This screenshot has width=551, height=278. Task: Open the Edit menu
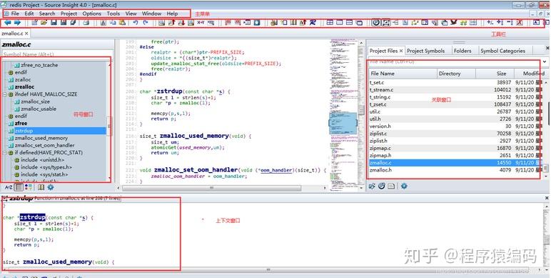29,14
